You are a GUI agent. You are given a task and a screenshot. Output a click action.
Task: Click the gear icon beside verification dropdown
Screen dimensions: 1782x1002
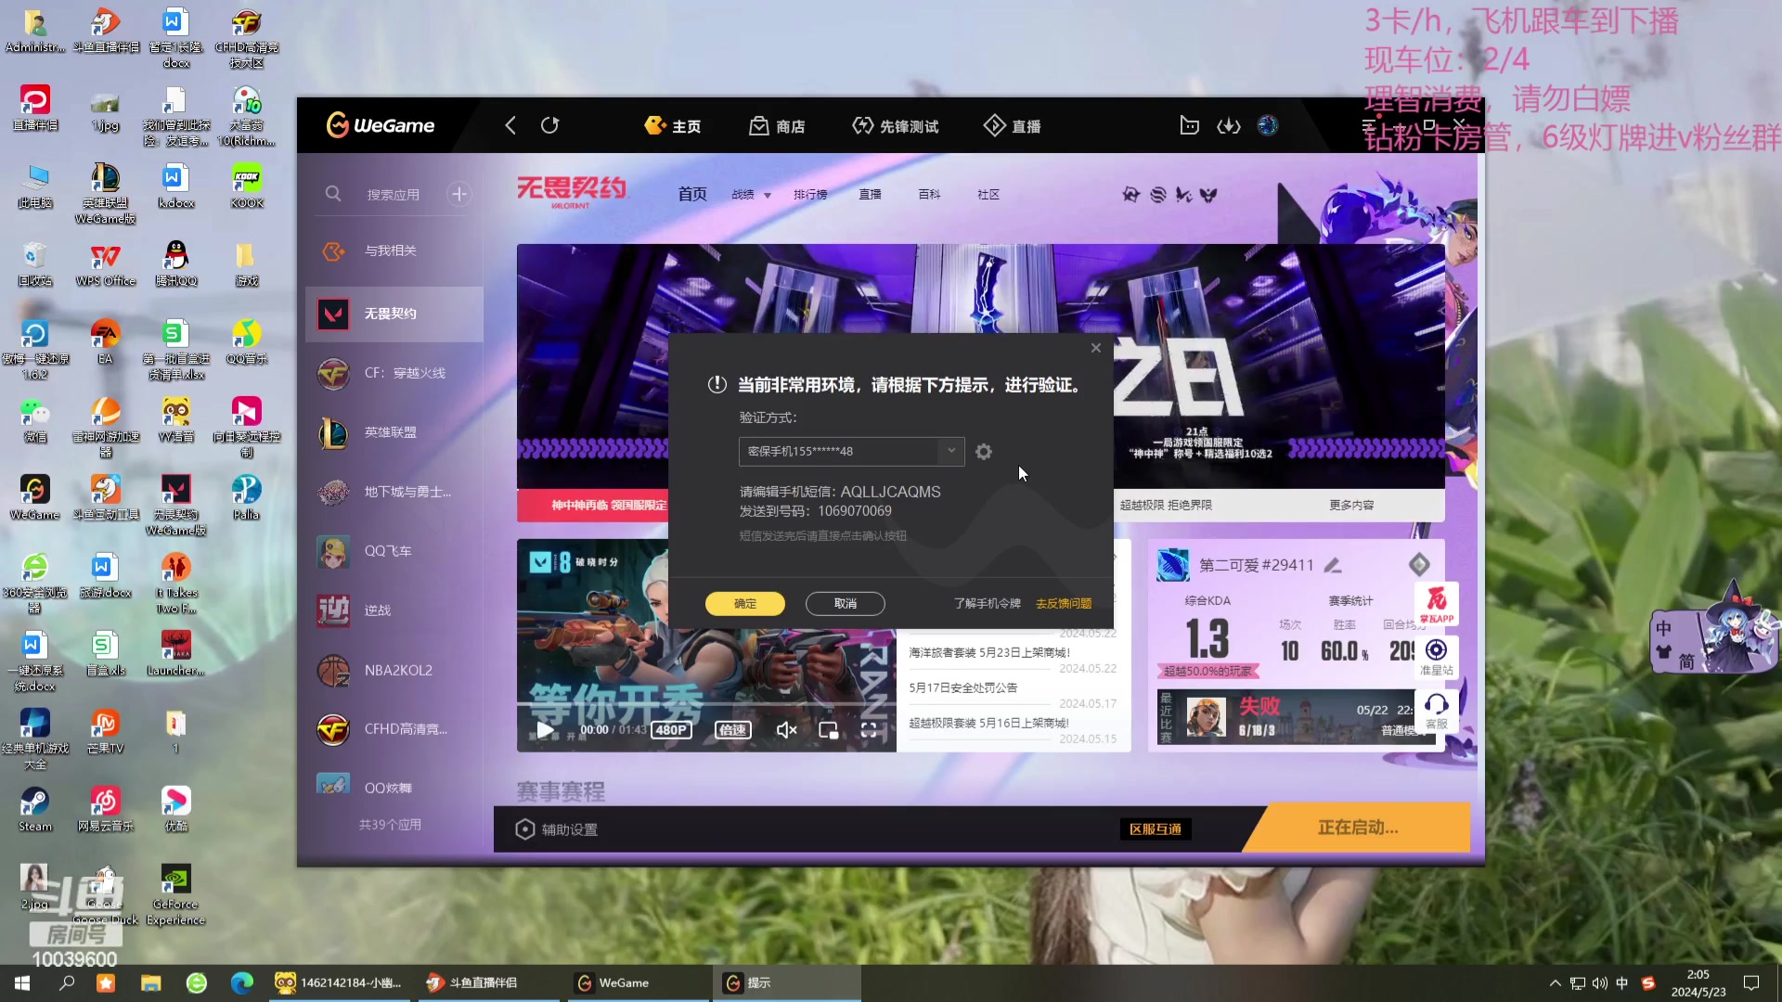pyautogui.click(x=984, y=451)
